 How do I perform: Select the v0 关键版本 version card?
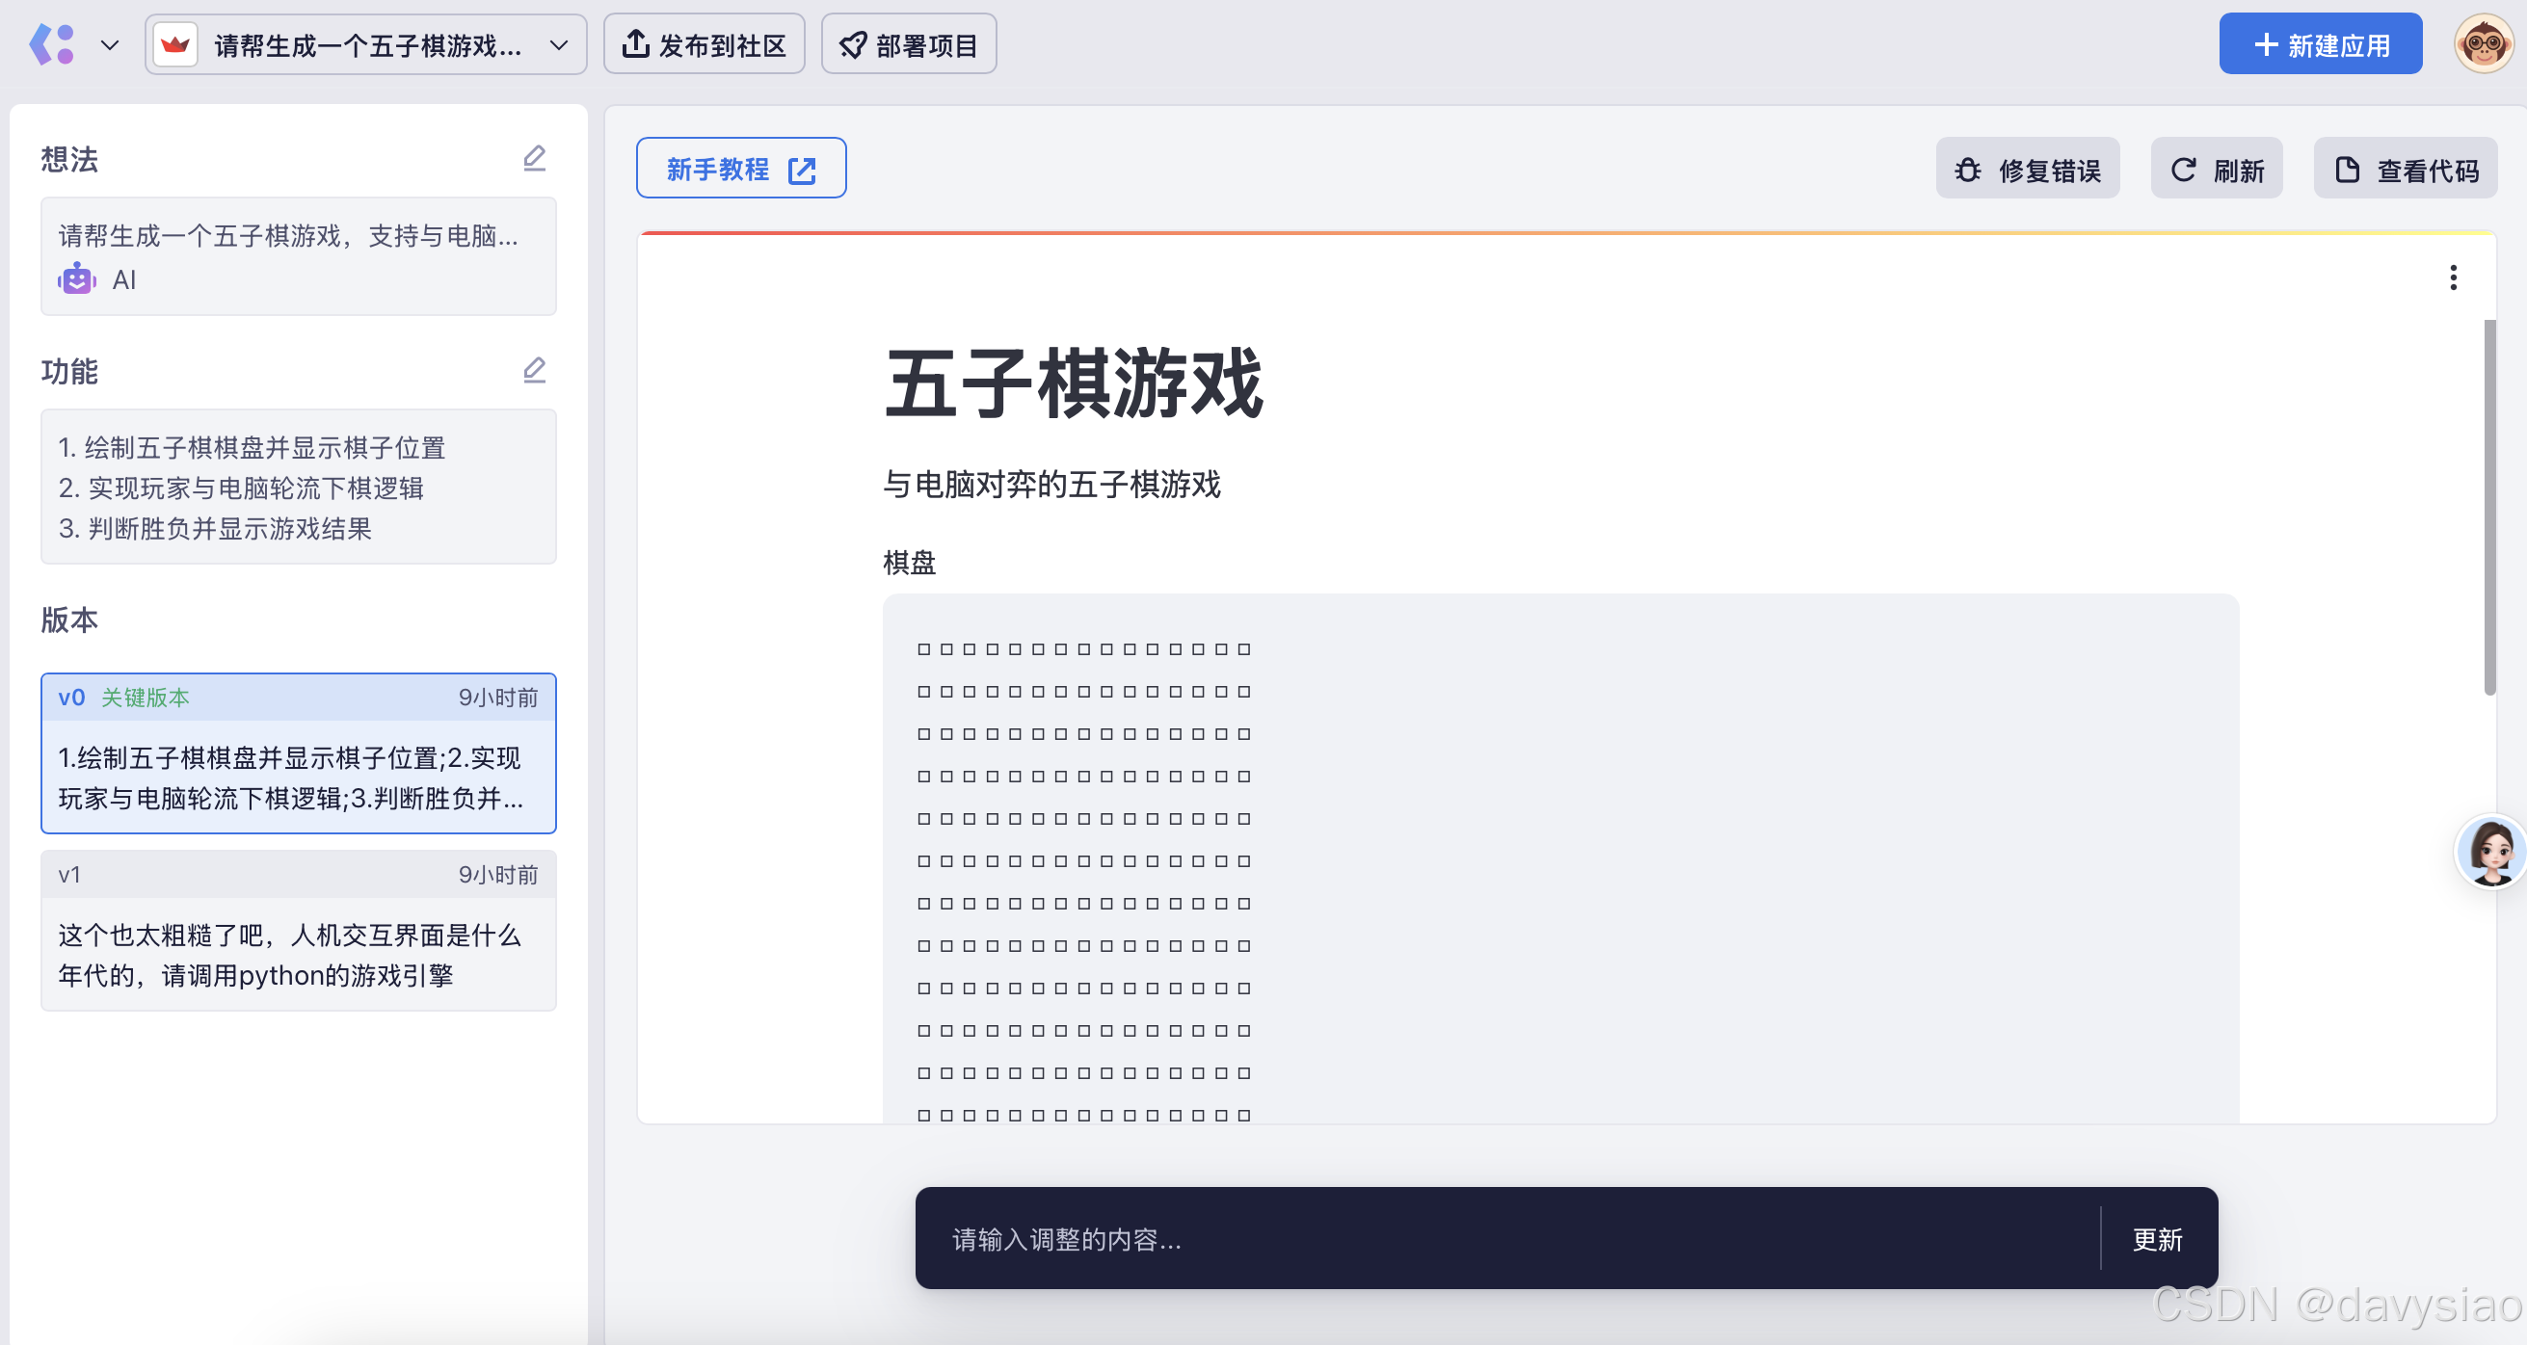pos(298,752)
